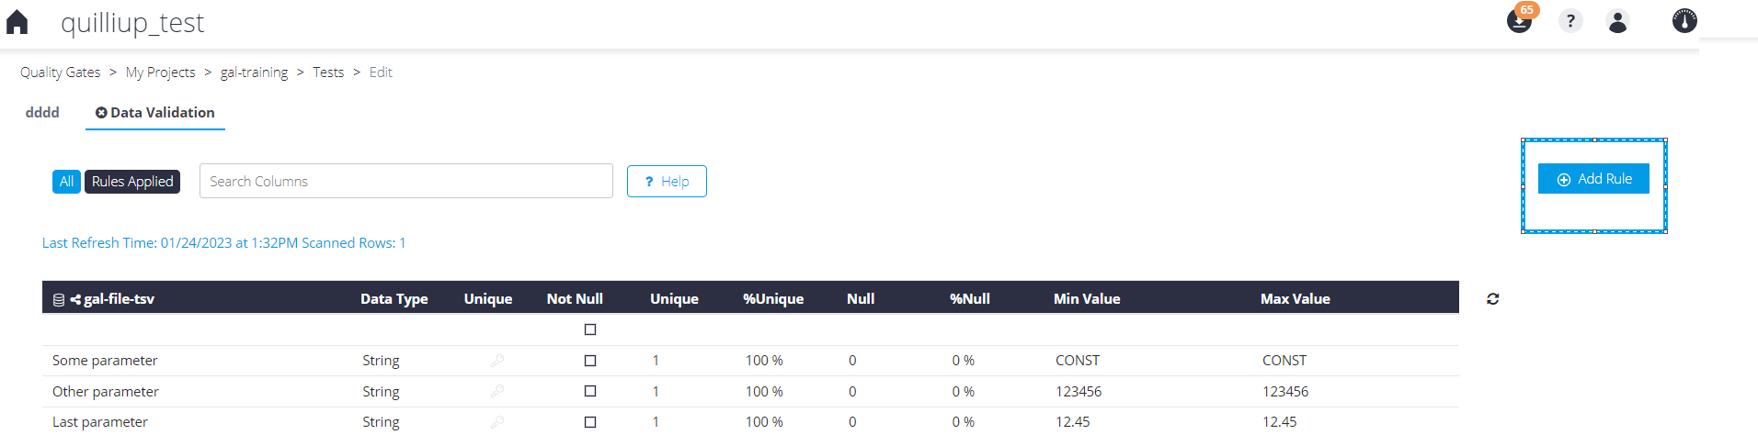Toggle unique key icon for Other parameter
The width and height of the screenshot is (1758, 435).
[497, 391]
